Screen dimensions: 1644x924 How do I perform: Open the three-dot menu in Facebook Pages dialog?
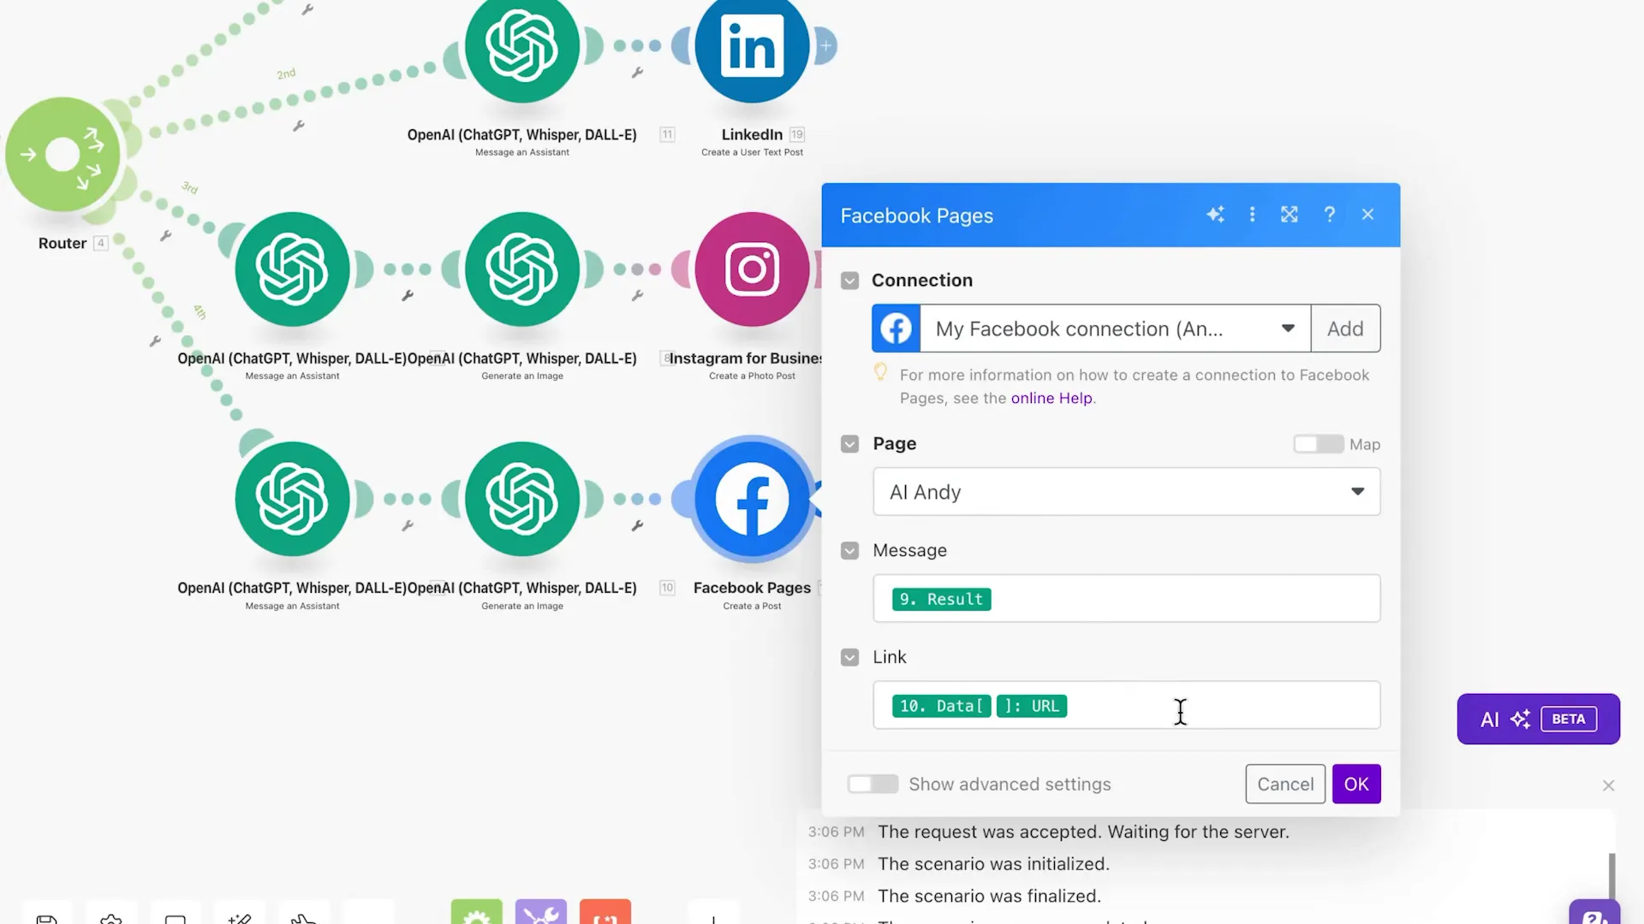point(1252,215)
